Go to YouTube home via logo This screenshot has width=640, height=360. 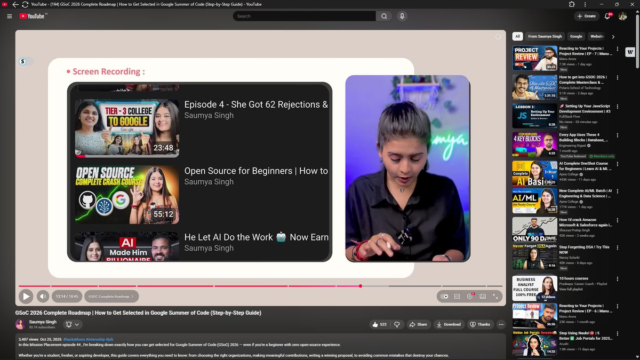[x=33, y=16]
